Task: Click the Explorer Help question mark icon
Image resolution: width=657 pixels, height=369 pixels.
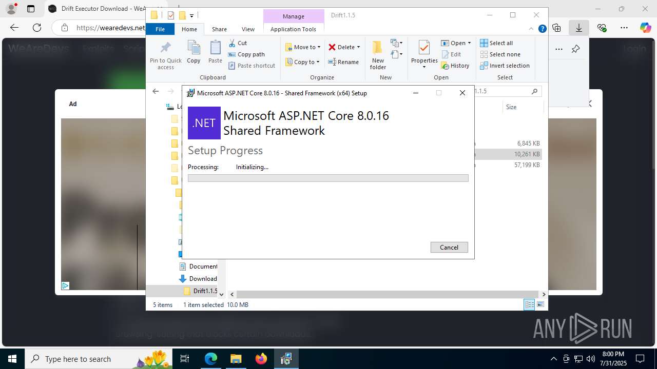Action: [x=542, y=29]
